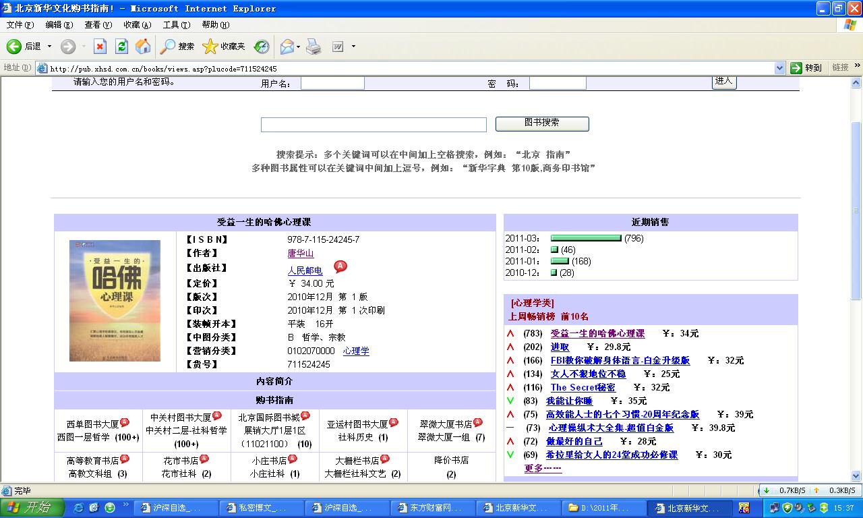Image resolution: width=863 pixels, height=518 pixels.
Task: Expand the 链接 links bar chevron
Action: (858, 66)
